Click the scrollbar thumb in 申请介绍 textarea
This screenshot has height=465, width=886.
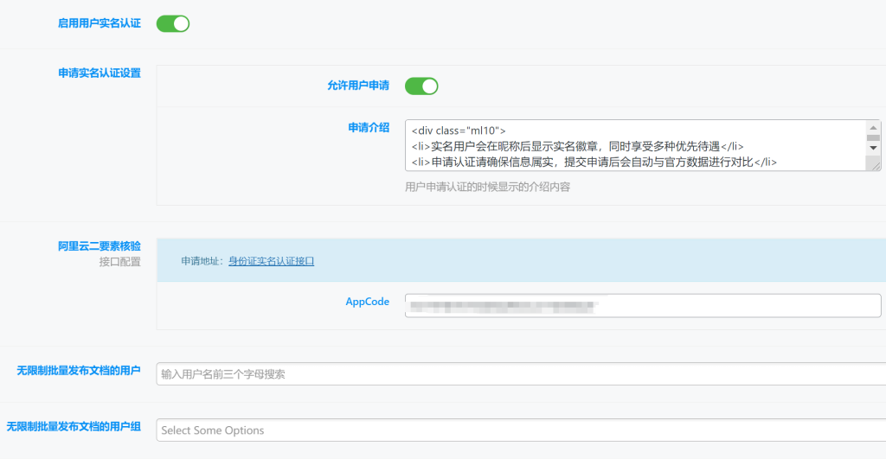(x=873, y=137)
